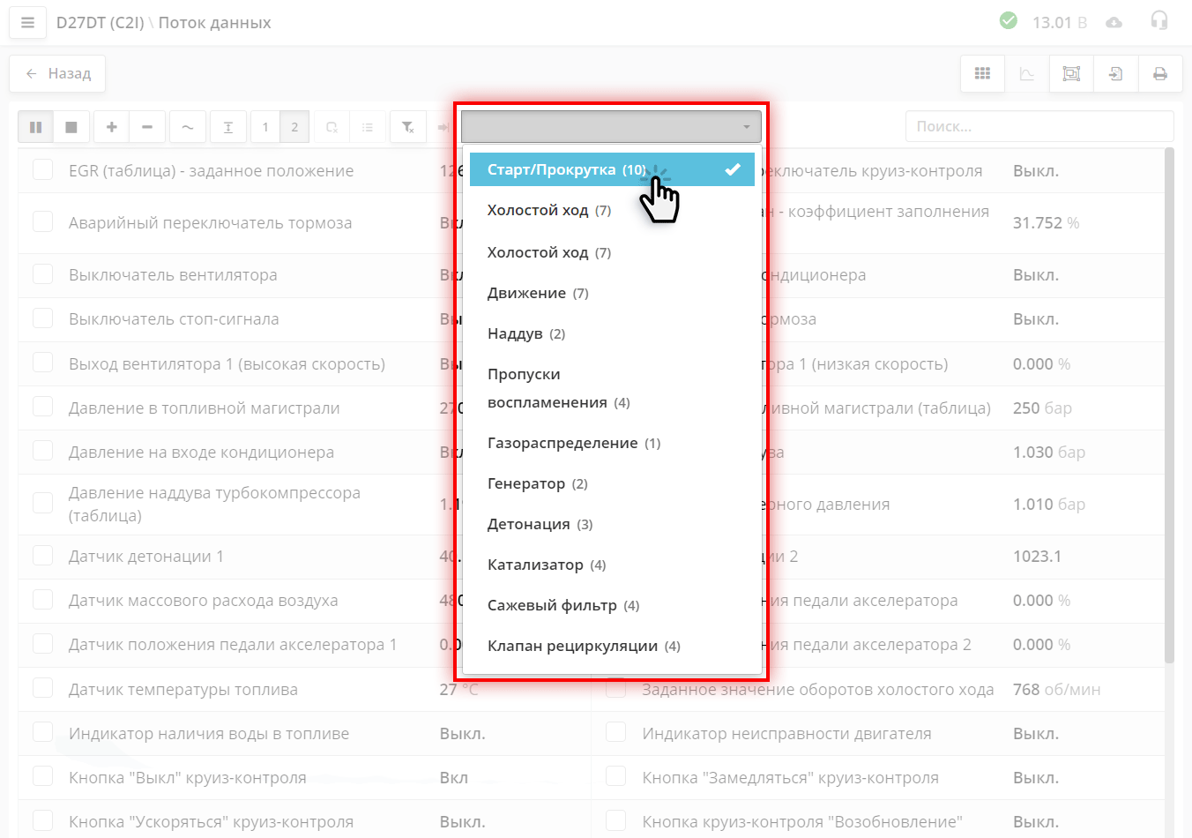Switch to grid view icon

pos(982,74)
